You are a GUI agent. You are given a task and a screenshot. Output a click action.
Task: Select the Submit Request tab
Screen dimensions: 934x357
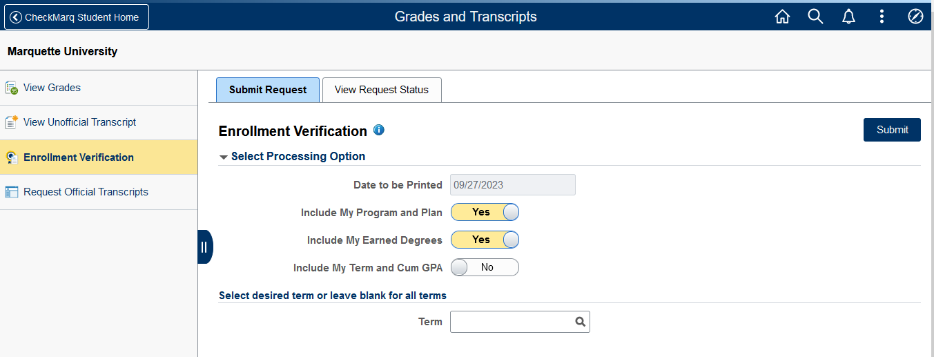click(268, 90)
